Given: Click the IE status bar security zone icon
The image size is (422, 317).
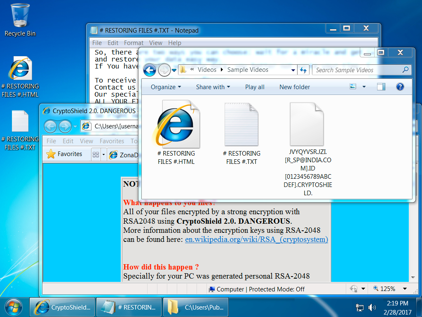Looking at the screenshot, I should [353, 289].
